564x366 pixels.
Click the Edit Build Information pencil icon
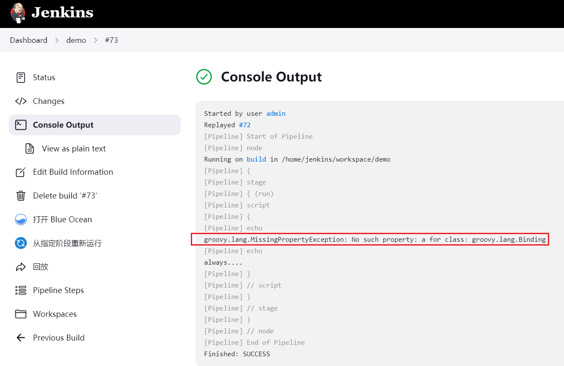[x=20, y=172]
